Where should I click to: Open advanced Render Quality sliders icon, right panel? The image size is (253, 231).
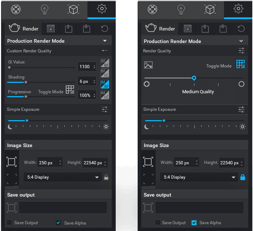pyautogui.click(x=241, y=51)
